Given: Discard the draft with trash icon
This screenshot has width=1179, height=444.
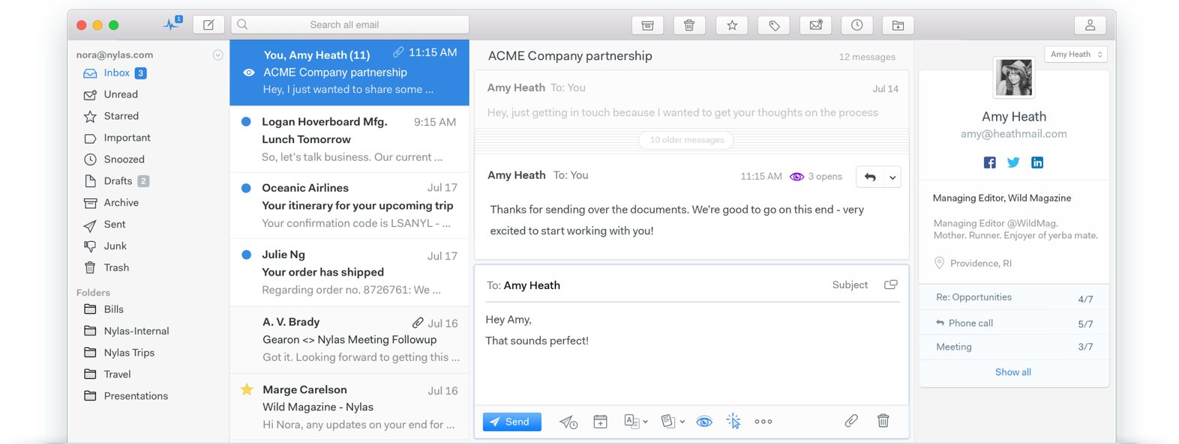Looking at the screenshot, I should (883, 421).
